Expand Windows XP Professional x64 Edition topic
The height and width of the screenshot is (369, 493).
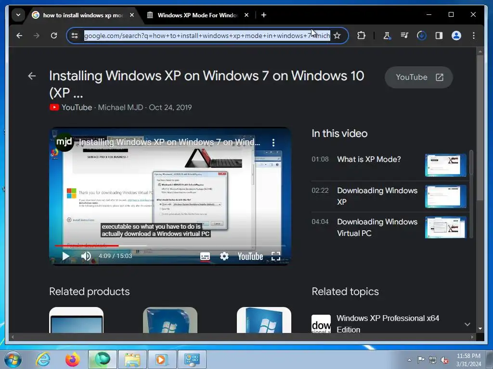pyautogui.click(x=467, y=324)
